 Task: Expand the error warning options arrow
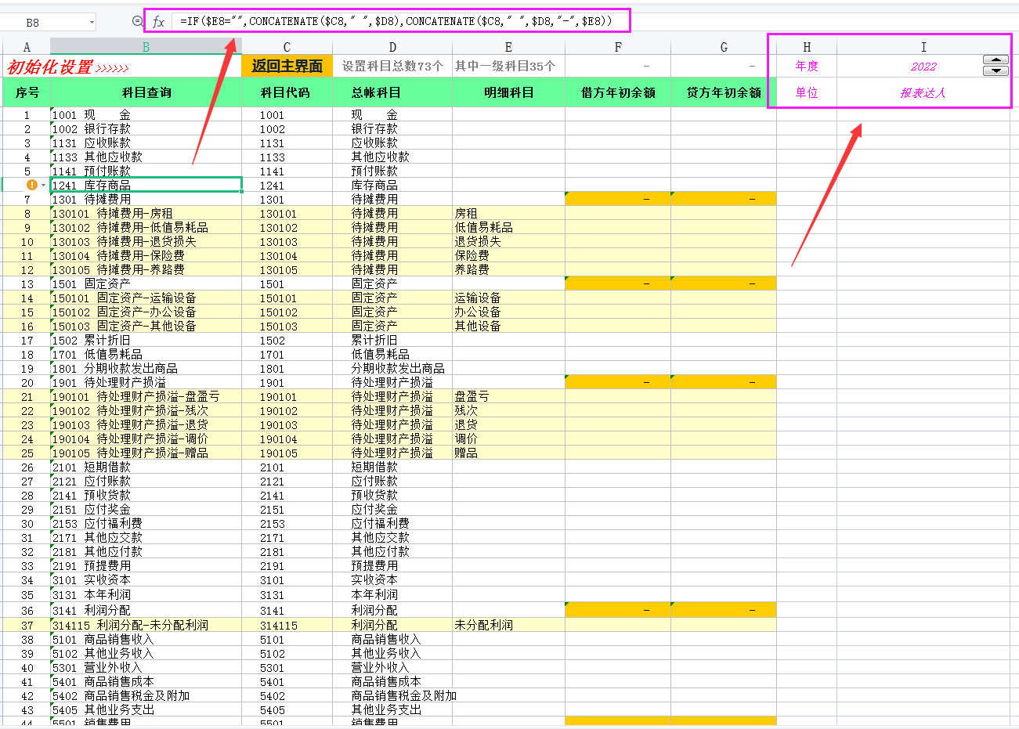coord(43,186)
